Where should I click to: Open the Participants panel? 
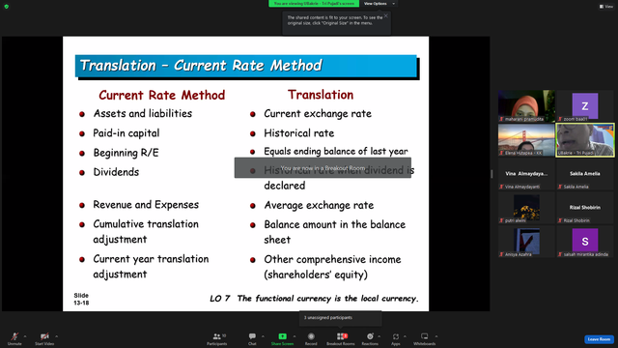pyautogui.click(x=216, y=338)
